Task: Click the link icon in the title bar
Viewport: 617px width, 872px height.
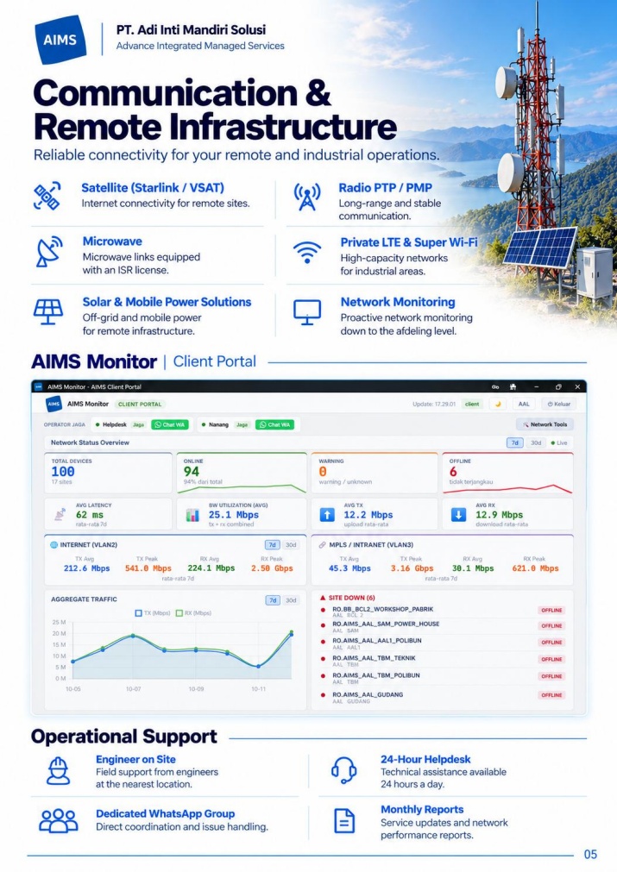Action: coord(494,386)
